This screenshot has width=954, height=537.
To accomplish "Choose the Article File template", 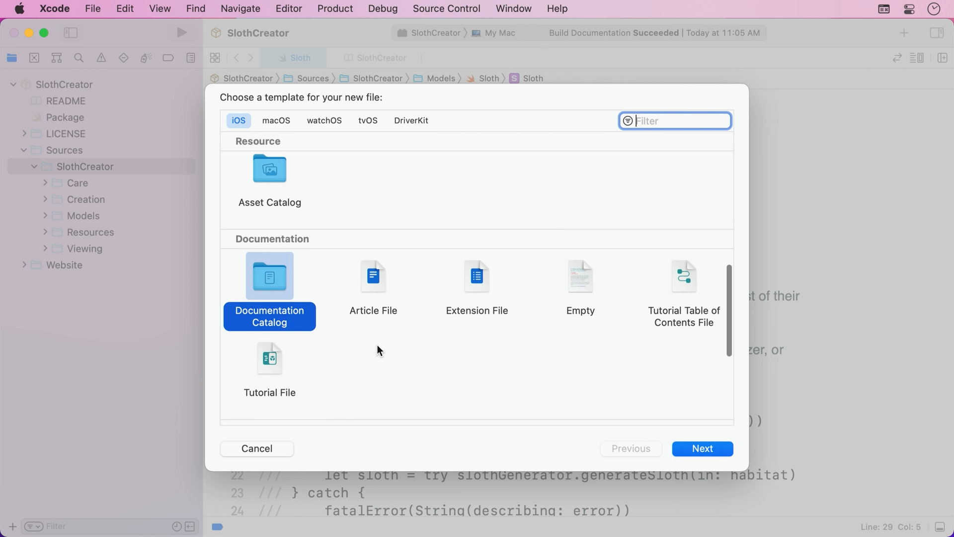I will (373, 288).
